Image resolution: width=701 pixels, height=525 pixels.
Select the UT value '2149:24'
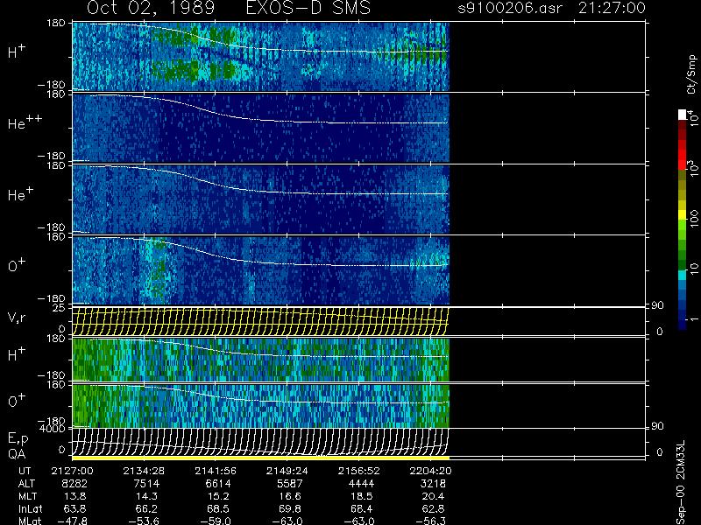(287, 471)
